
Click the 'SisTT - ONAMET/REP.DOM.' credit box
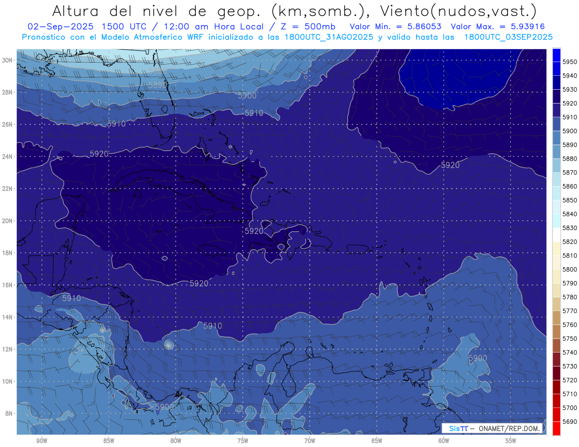pos(492,428)
